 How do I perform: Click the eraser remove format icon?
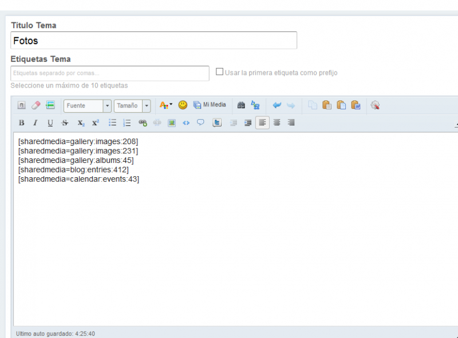click(35, 105)
